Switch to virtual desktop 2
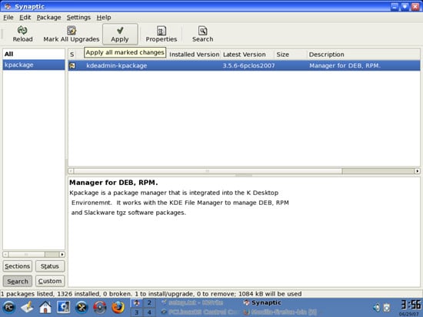 tap(149, 302)
